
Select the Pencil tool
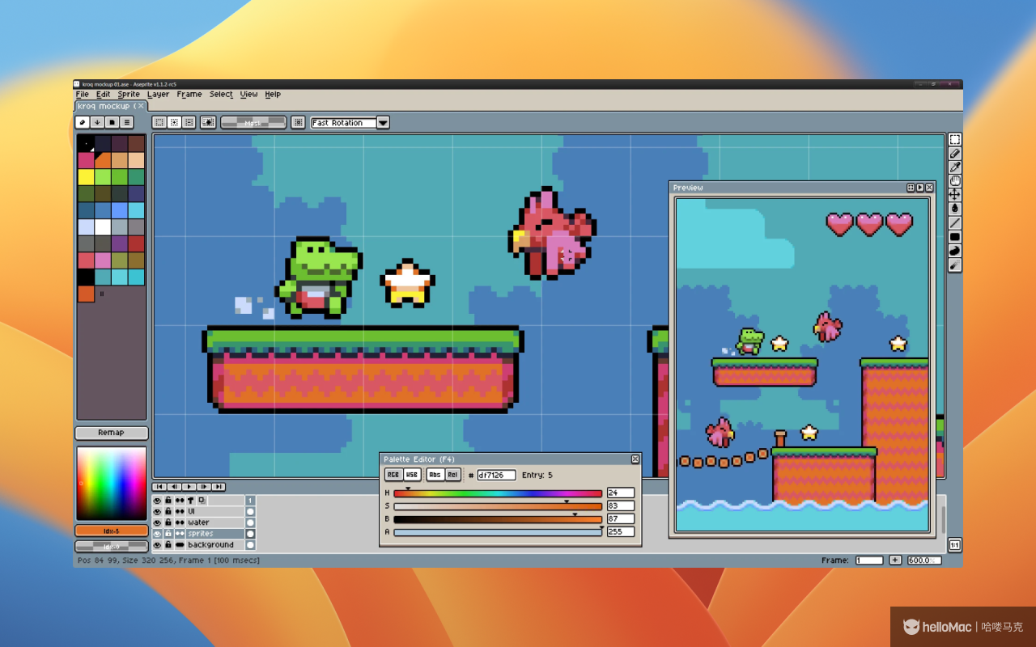click(x=955, y=154)
